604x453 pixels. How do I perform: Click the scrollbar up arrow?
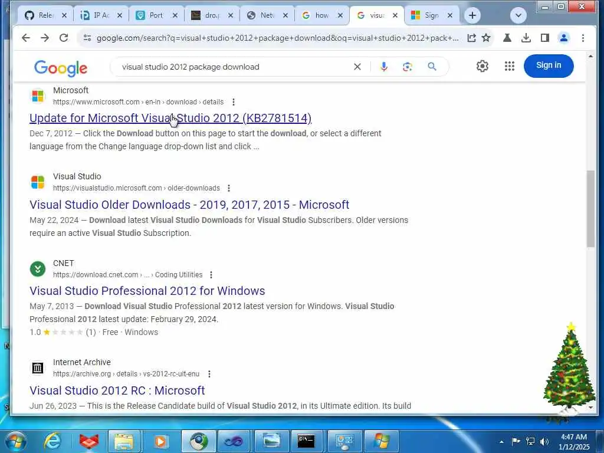590,57
